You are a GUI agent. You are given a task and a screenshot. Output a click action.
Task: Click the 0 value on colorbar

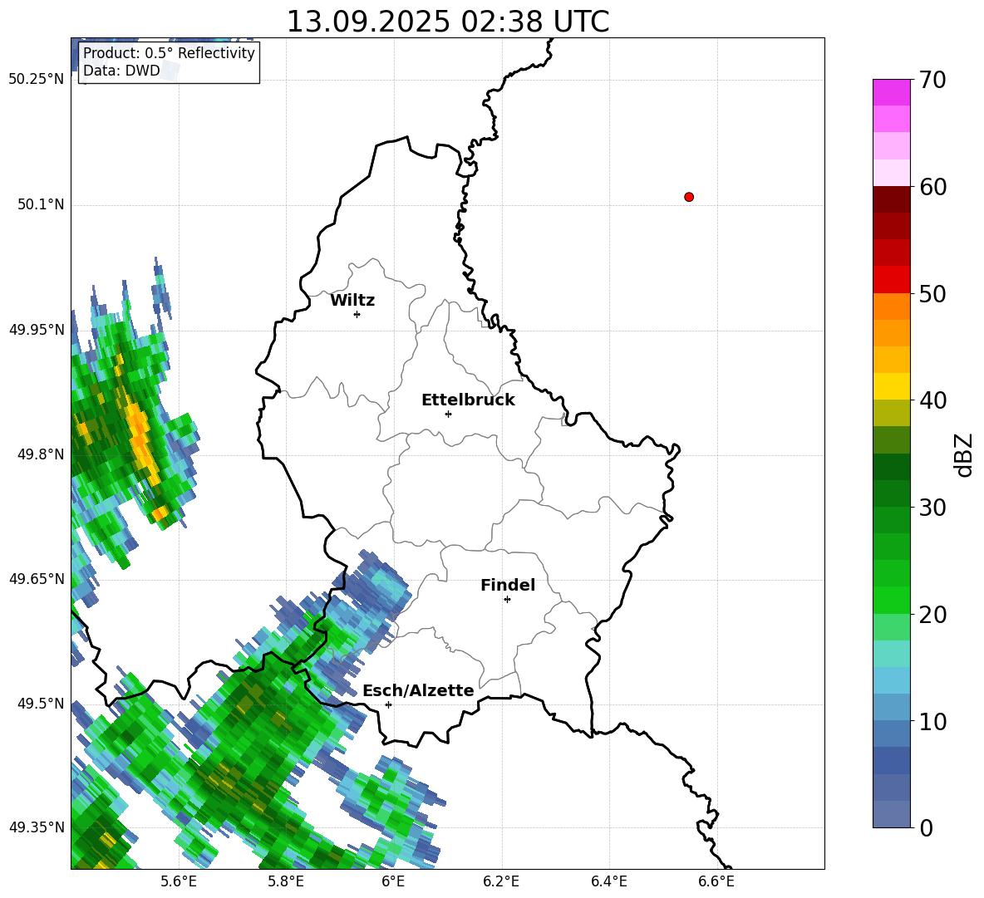(926, 827)
